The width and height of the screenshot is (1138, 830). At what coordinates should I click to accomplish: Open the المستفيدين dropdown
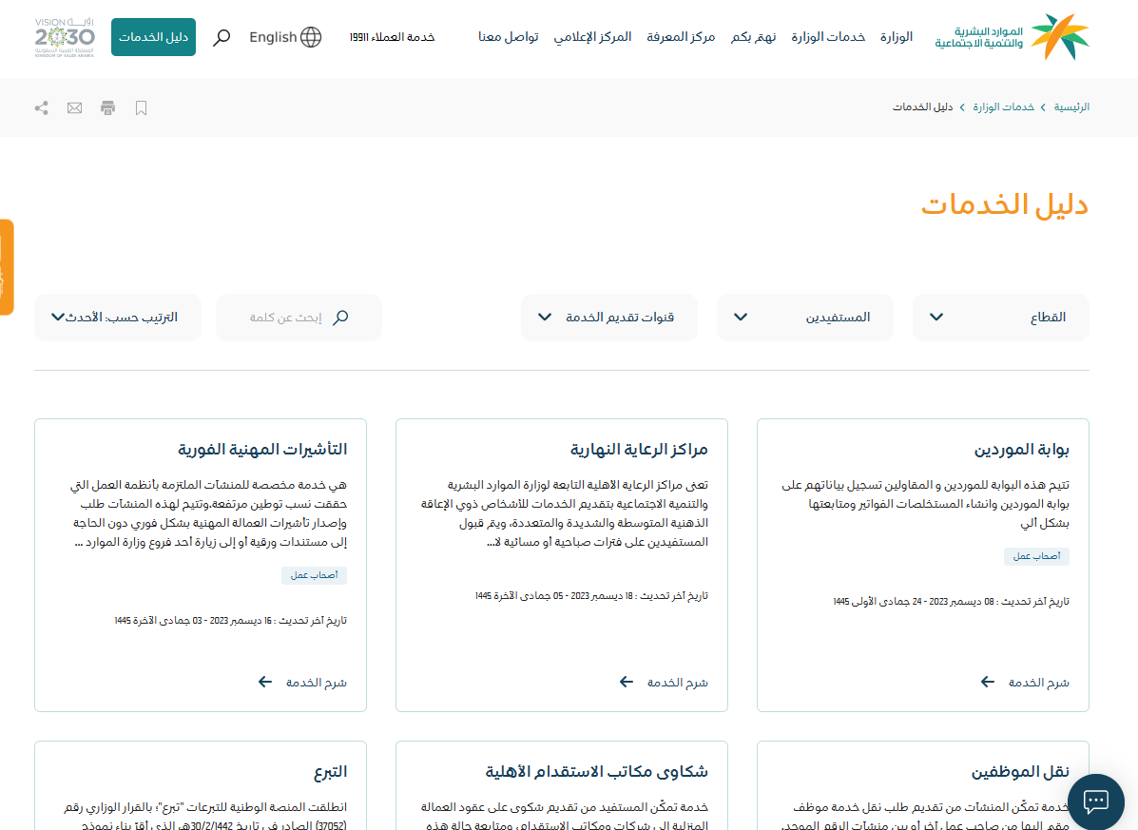pos(804,318)
